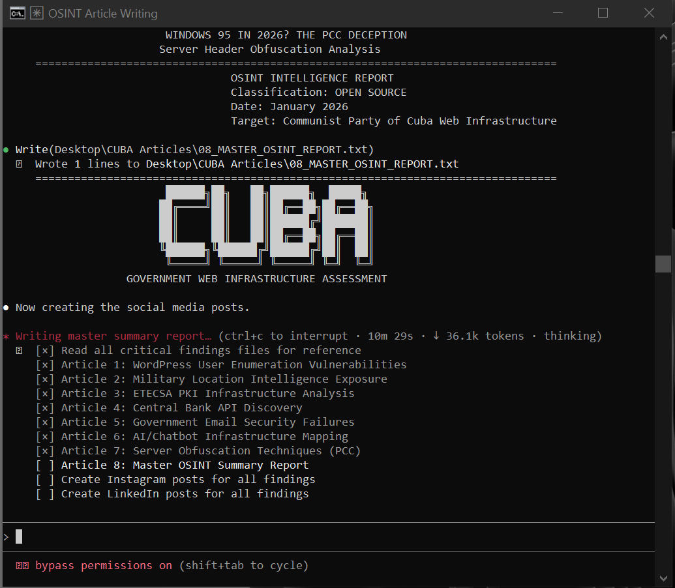Image resolution: width=675 pixels, height=588 pixels.
Task: Click the red icon before 'bypass permissions on'
Action: coord(22,565)
